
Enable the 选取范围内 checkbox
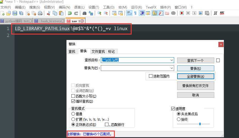(151, 76)
